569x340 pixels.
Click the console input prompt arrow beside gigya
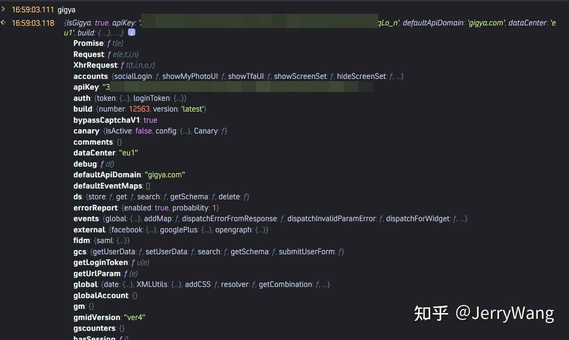coord(3,9)
